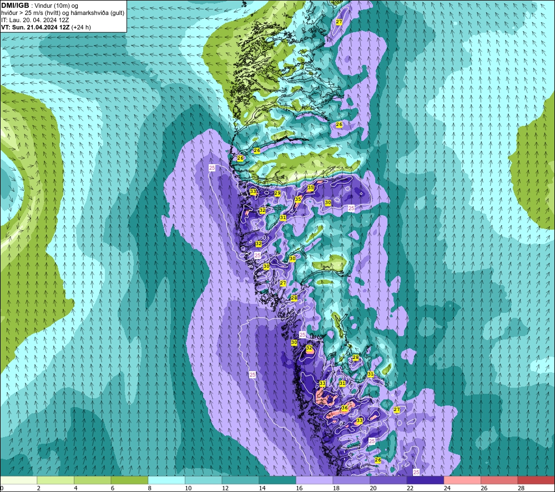555x492 pixels.
Task: Click the legend scale number '24'
Action: tap(447, 489)
